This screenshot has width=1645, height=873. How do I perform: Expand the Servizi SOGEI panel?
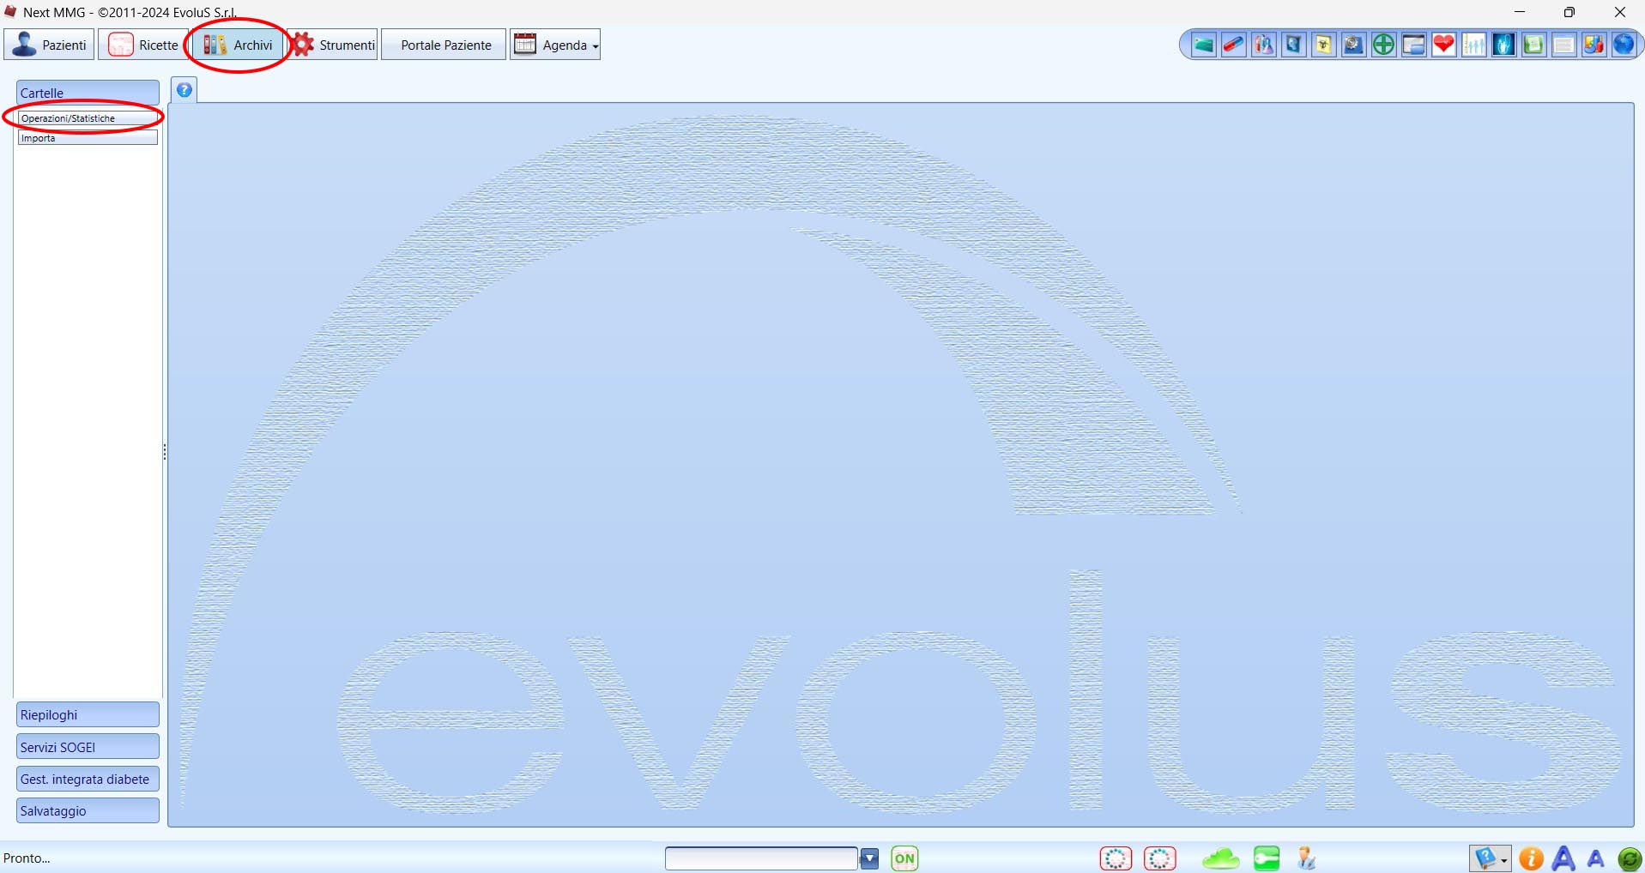(x=88, y=747)
